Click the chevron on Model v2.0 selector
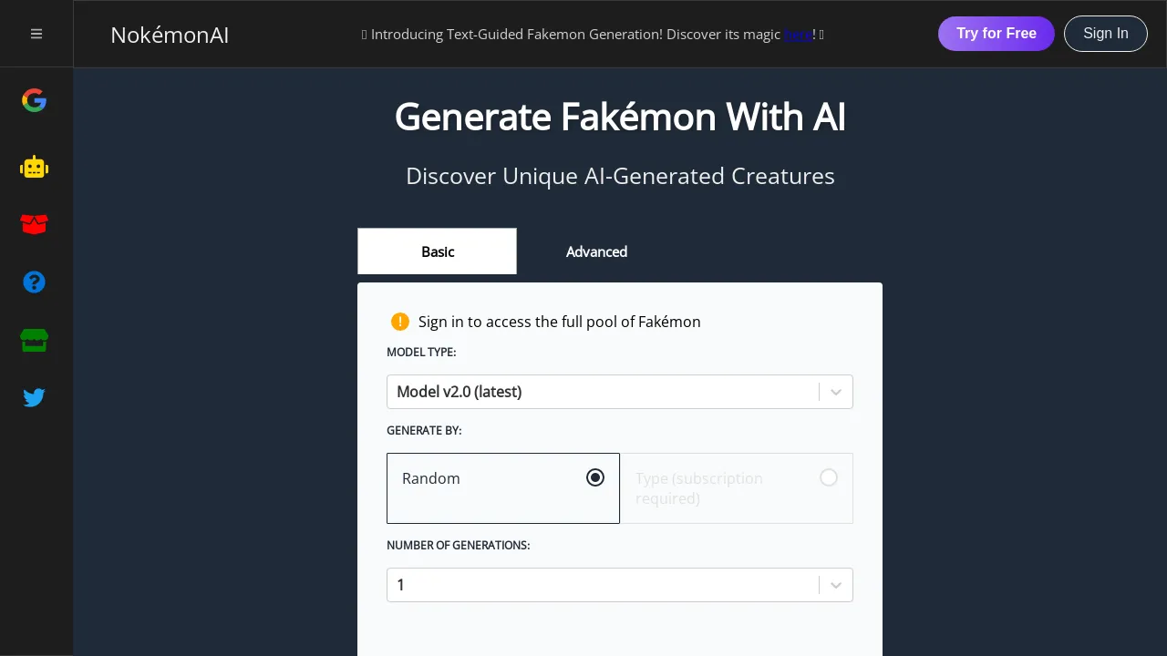1167x656 pixels. click(x=835, y=392)
